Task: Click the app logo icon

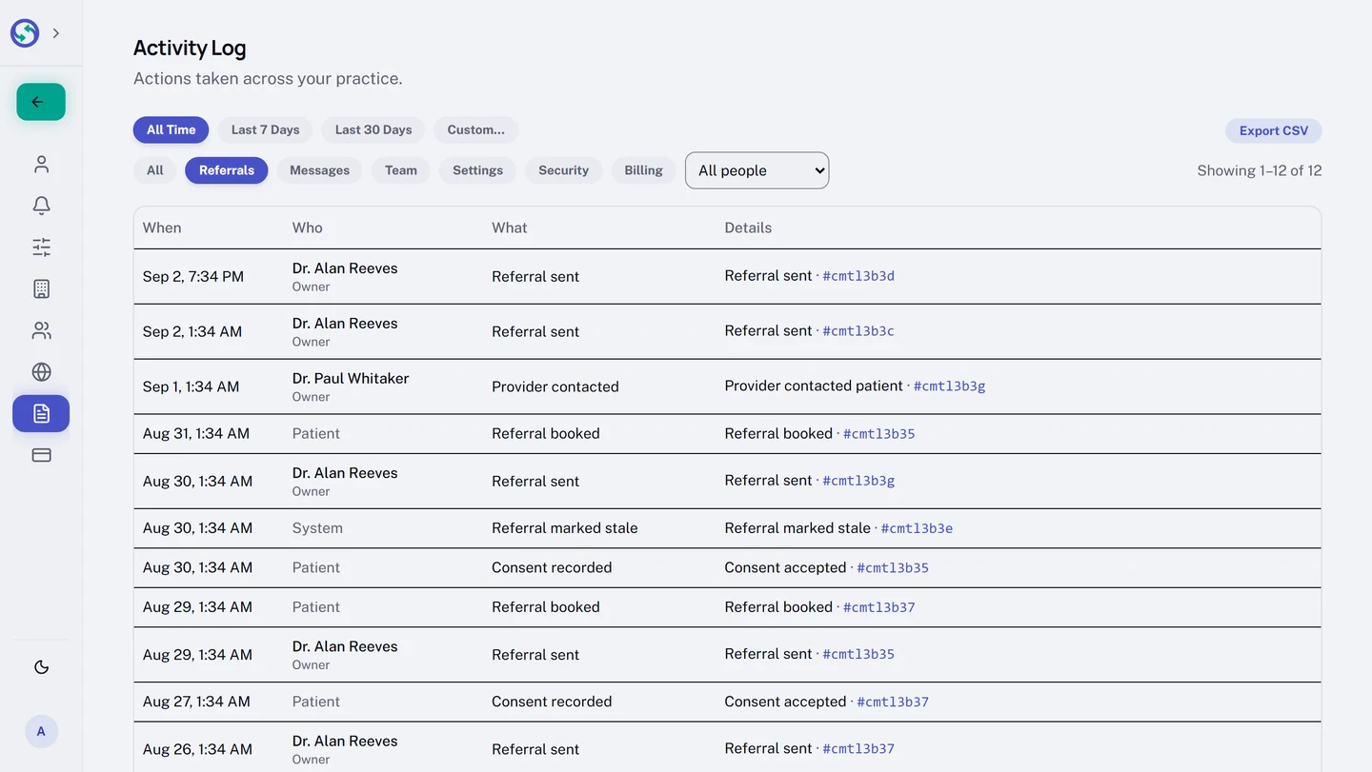Action: pos(25,33)
